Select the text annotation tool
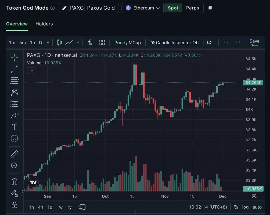 [15, 127]
